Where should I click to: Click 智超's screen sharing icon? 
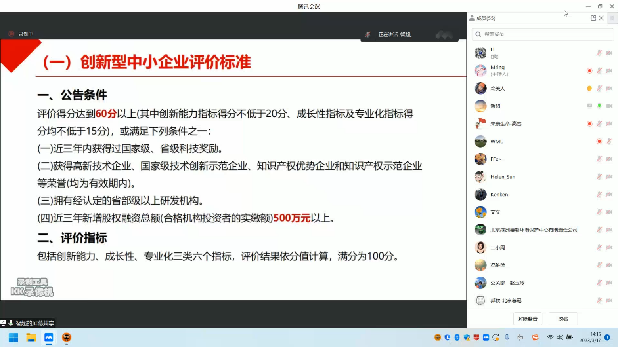click(589, 106)
